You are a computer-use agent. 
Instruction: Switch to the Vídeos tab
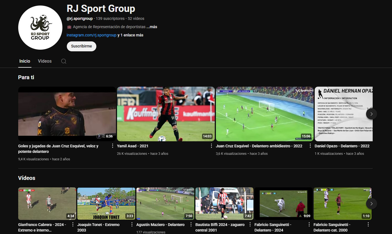[x=45, y=61]
